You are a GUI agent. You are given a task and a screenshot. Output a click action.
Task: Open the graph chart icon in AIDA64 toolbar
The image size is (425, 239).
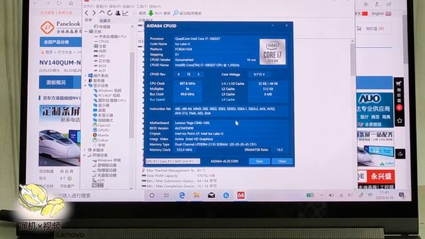(x=126, y=13)
